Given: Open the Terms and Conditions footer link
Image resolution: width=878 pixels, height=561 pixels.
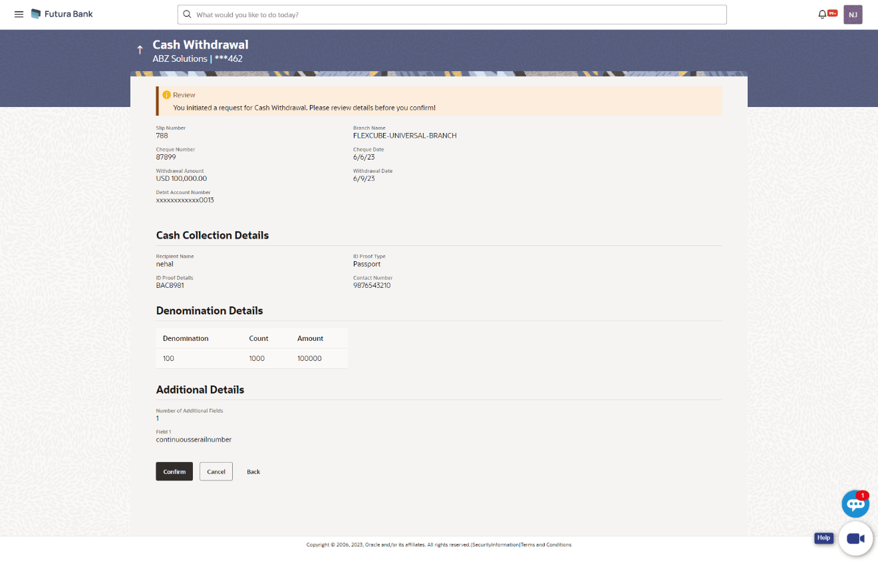Looking at the screenshot, I should [x=546, y=545].
